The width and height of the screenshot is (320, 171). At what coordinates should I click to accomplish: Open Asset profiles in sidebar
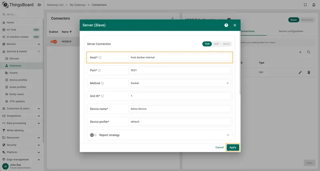22,87
